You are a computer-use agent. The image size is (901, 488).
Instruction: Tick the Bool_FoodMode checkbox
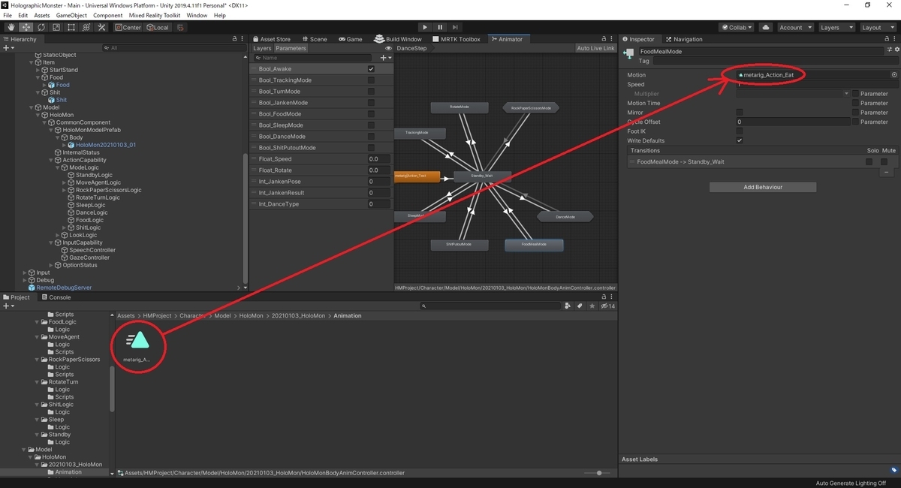[x=371, y=114]
